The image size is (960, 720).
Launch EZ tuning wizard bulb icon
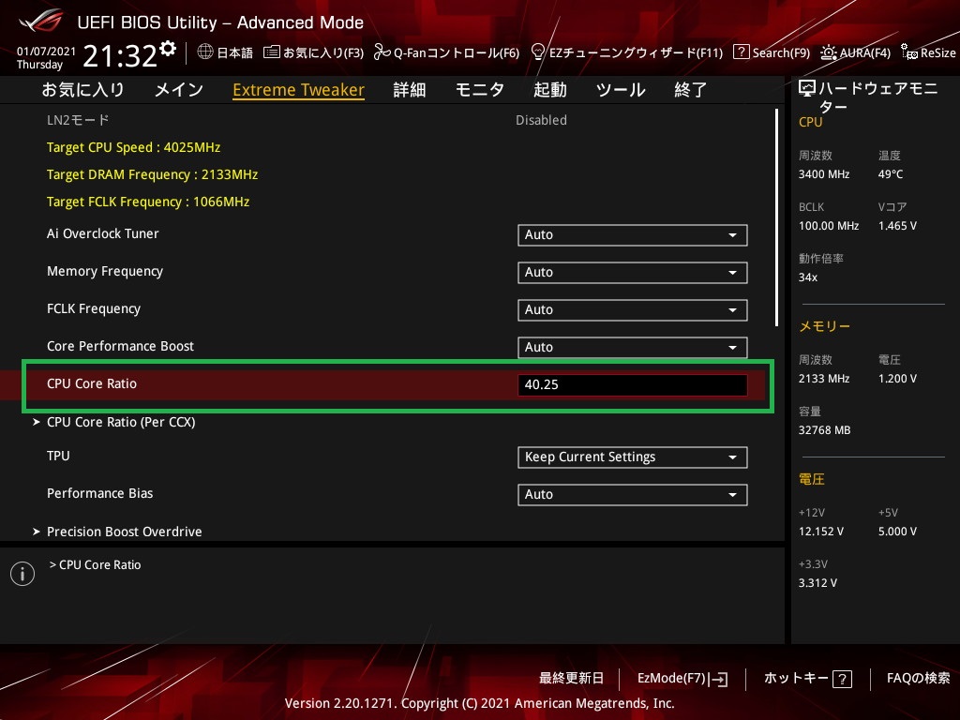(537, 52)
